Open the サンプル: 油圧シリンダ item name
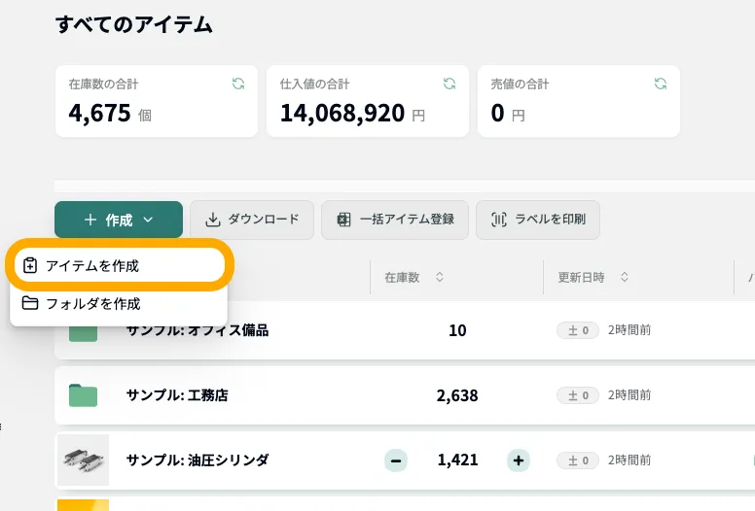This screenshot has width=755, height=511. (x=198, y=460)
